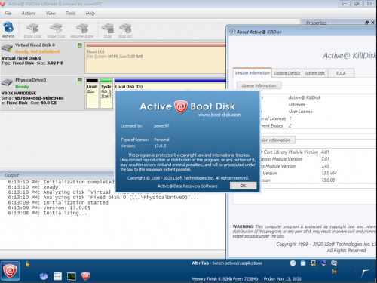
Task: Click the Stop toolbar icon
Action: [108, 30]
